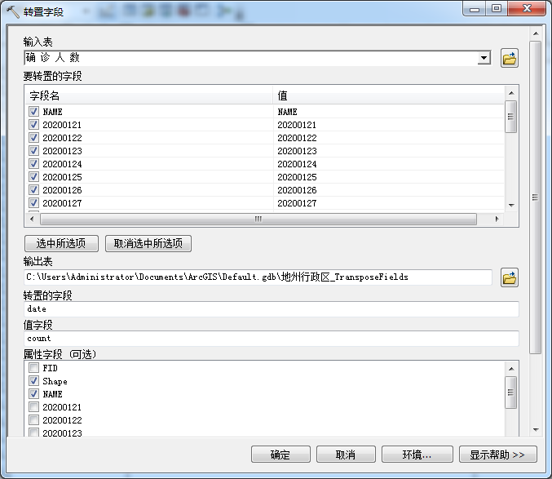Click dialog main scrollbar down arrow
This screenshot has width=552, height=479.
(x=536, y=429)
